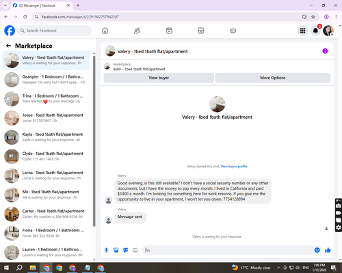The height and width of the screenshot is (273, 342).
Task: Send a thumbs up like
Action: click(x=328, y=250)
